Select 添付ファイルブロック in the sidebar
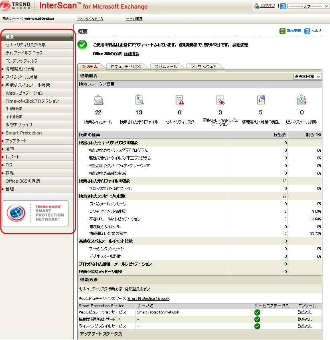This screenshot has height=340, width=330. click(x=24, y=53)
